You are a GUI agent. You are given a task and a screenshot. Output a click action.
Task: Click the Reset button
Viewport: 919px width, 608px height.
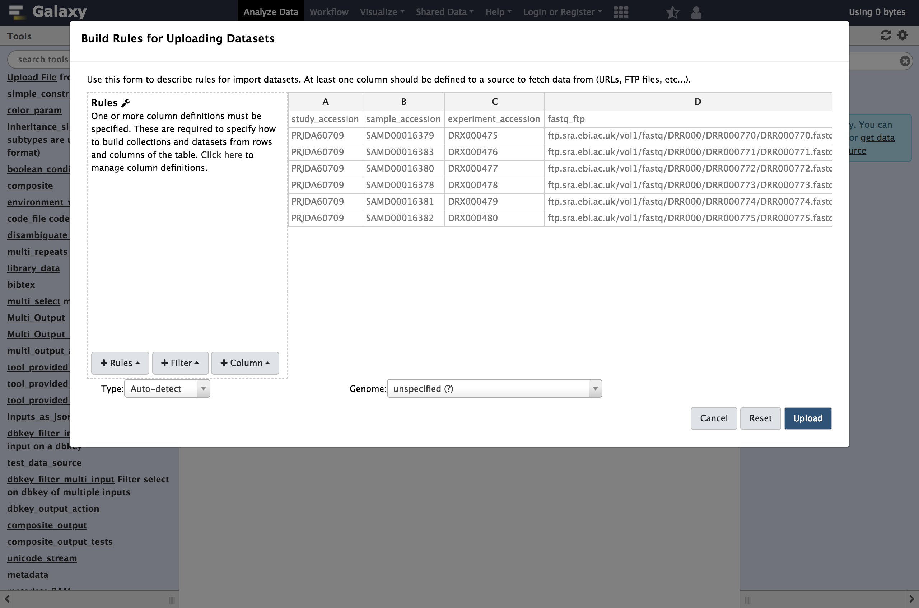(x=760, y=418)
